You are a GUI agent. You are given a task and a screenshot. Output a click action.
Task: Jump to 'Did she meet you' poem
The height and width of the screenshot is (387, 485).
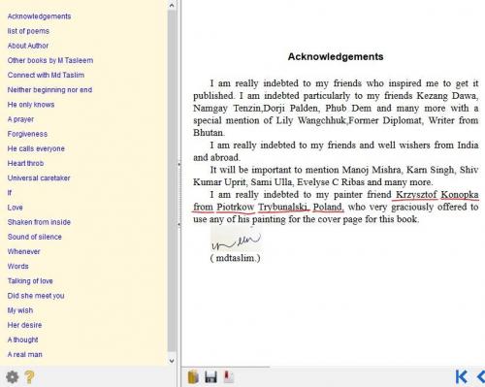tap(36, 296)
